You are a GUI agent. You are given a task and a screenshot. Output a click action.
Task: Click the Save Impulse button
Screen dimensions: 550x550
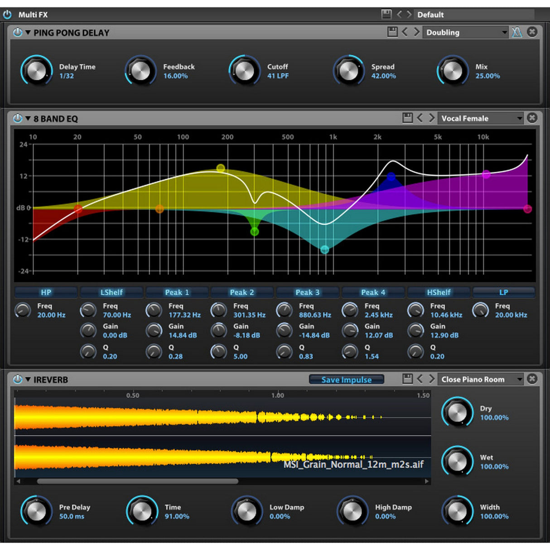pyautogui.click(x=346, y=379)
